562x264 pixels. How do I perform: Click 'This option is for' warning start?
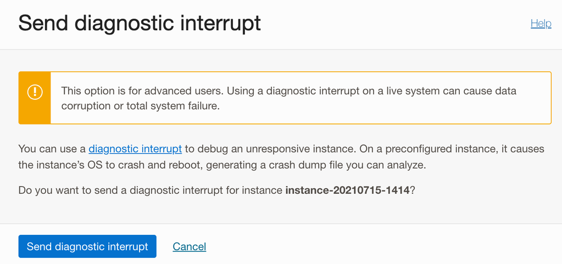99,91
